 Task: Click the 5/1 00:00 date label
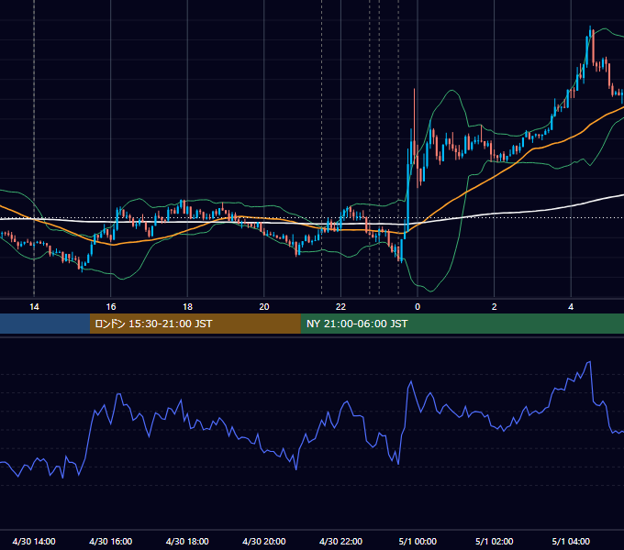tap(418, 541)
